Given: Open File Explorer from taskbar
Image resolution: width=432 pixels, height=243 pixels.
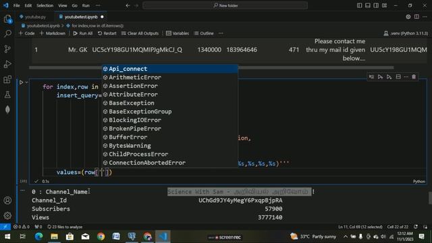Looking at the screenshot, I should coord(54,237).
